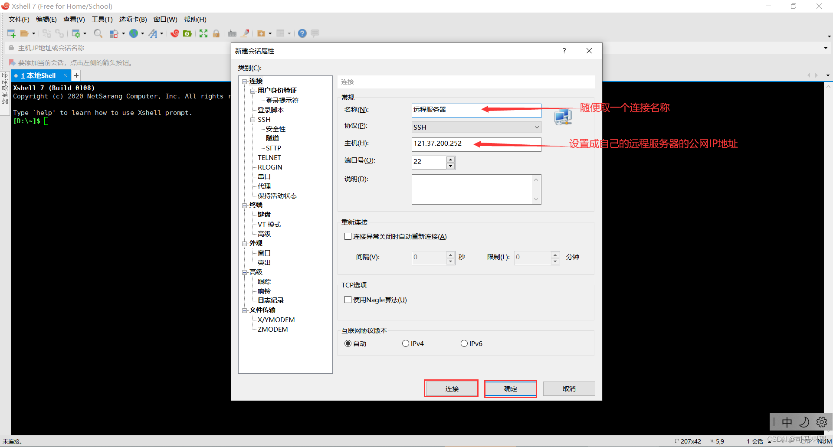
Task: Click the Reconnect chain-link toolbar icon
Action: pyautogui.click(x=59, y=33)
